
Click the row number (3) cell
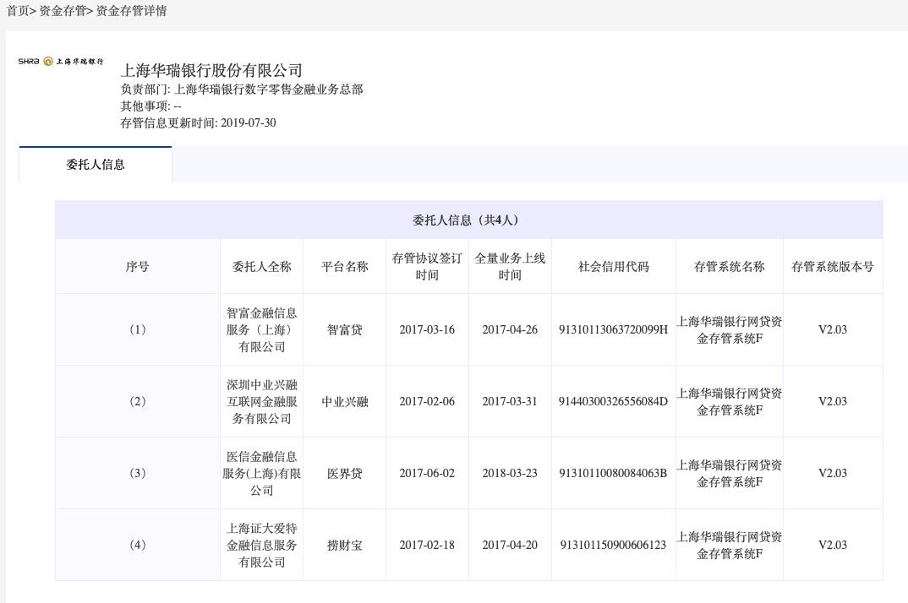(137, 473)
